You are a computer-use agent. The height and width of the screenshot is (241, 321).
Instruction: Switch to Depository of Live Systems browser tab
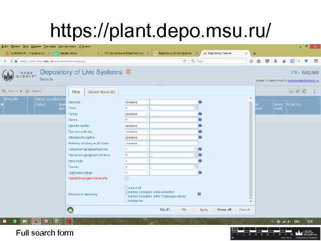click(176, 53)
